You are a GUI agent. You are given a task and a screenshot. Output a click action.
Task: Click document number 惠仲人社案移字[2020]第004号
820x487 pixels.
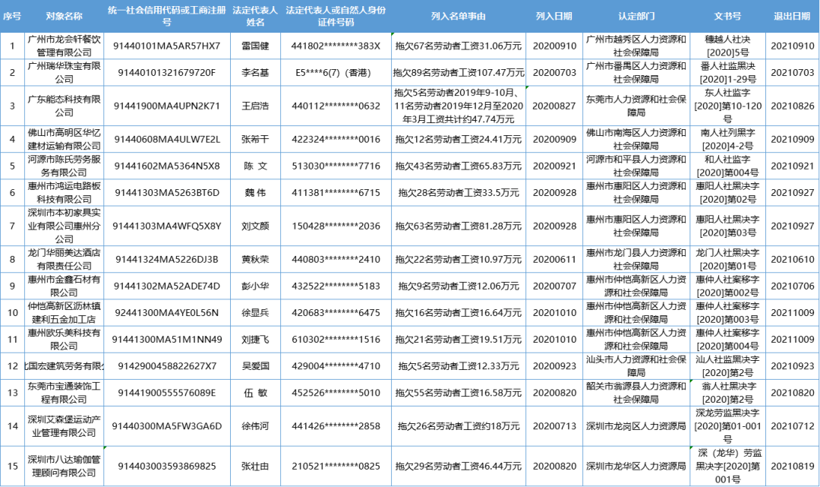(x=727, y=340)
